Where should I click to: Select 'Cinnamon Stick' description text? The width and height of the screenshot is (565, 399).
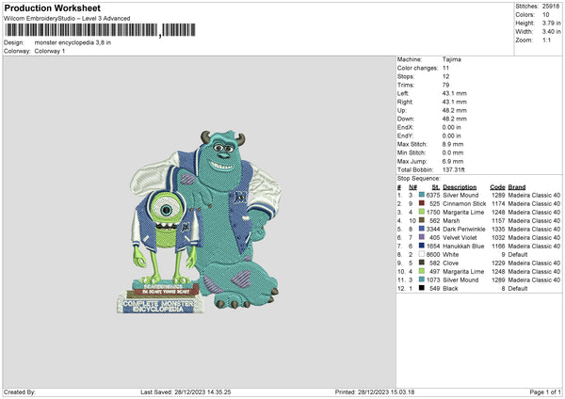(x=464, y=204)
